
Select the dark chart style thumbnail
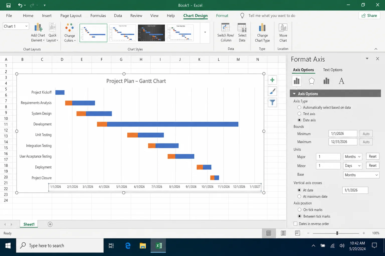tap(151, 33)
